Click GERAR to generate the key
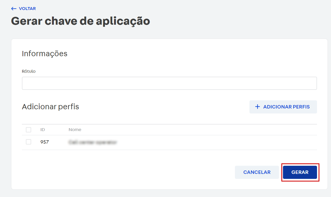Image resolution: width=331 pixels, height=197 pixels. click(300, 172)
